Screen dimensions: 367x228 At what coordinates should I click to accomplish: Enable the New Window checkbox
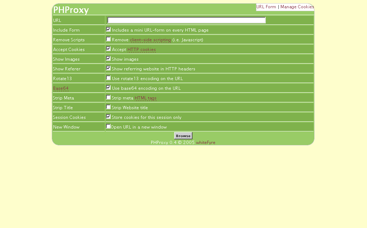pyautogui.click(x=108, y=127)
